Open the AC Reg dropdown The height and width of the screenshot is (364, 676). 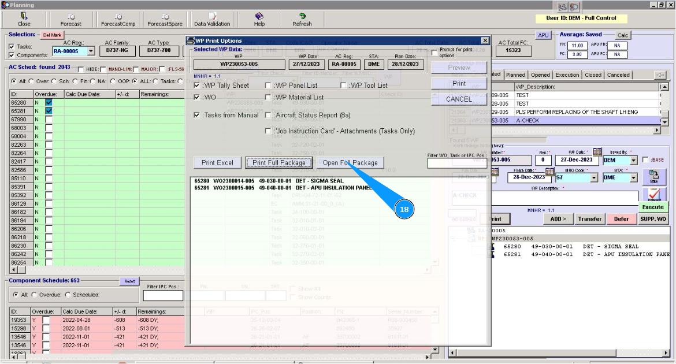[x=91, y=51]
